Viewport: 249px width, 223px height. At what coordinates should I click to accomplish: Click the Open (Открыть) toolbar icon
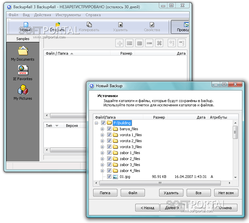click(58, 25)
